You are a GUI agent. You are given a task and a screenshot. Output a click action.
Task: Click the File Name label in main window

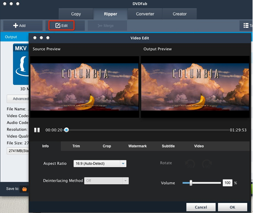point(16,109)
